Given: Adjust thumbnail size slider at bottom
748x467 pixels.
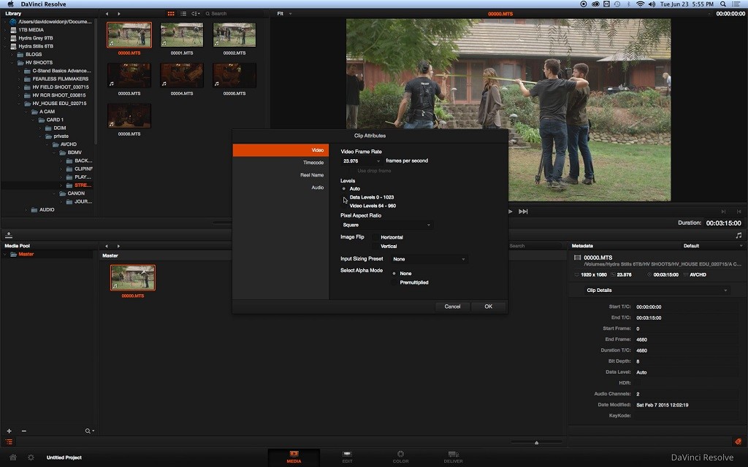Looking at the screenshot, I should (537, 442).
